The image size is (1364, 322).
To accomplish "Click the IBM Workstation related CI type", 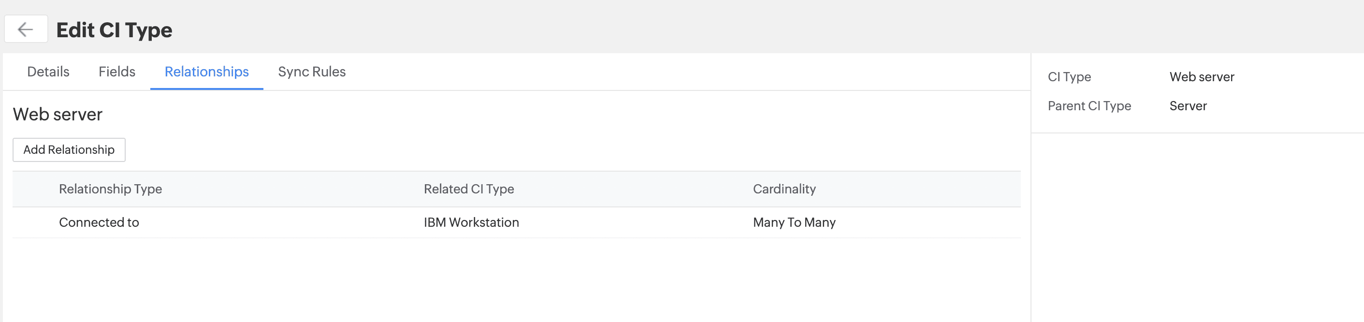I will 471,222.
